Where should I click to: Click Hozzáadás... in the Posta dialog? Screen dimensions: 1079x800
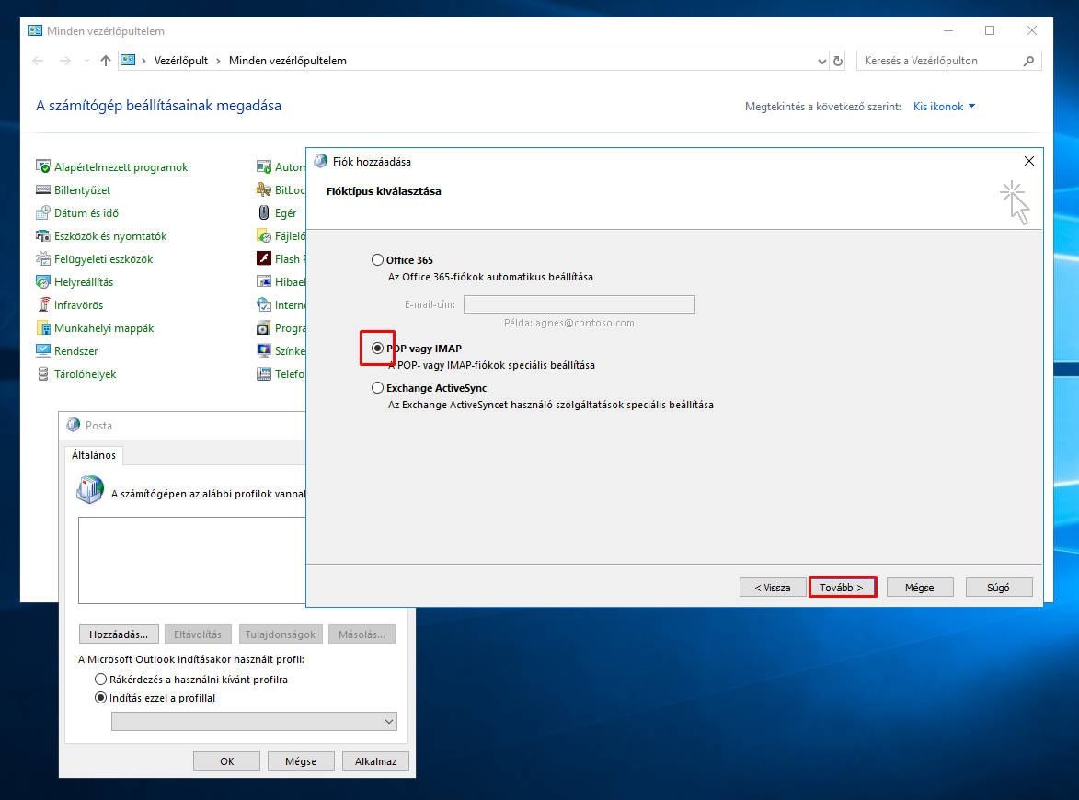[119, 634]
